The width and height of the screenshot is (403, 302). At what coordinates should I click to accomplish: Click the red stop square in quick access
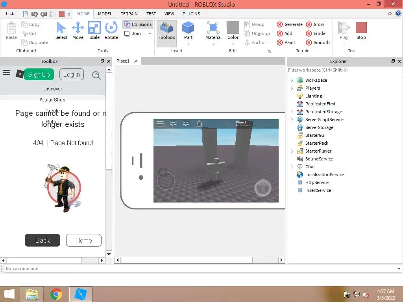coord(62,14)
